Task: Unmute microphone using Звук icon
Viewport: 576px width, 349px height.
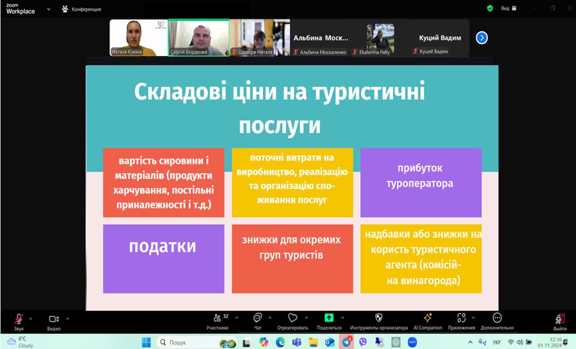Action: tap(19, 318)
